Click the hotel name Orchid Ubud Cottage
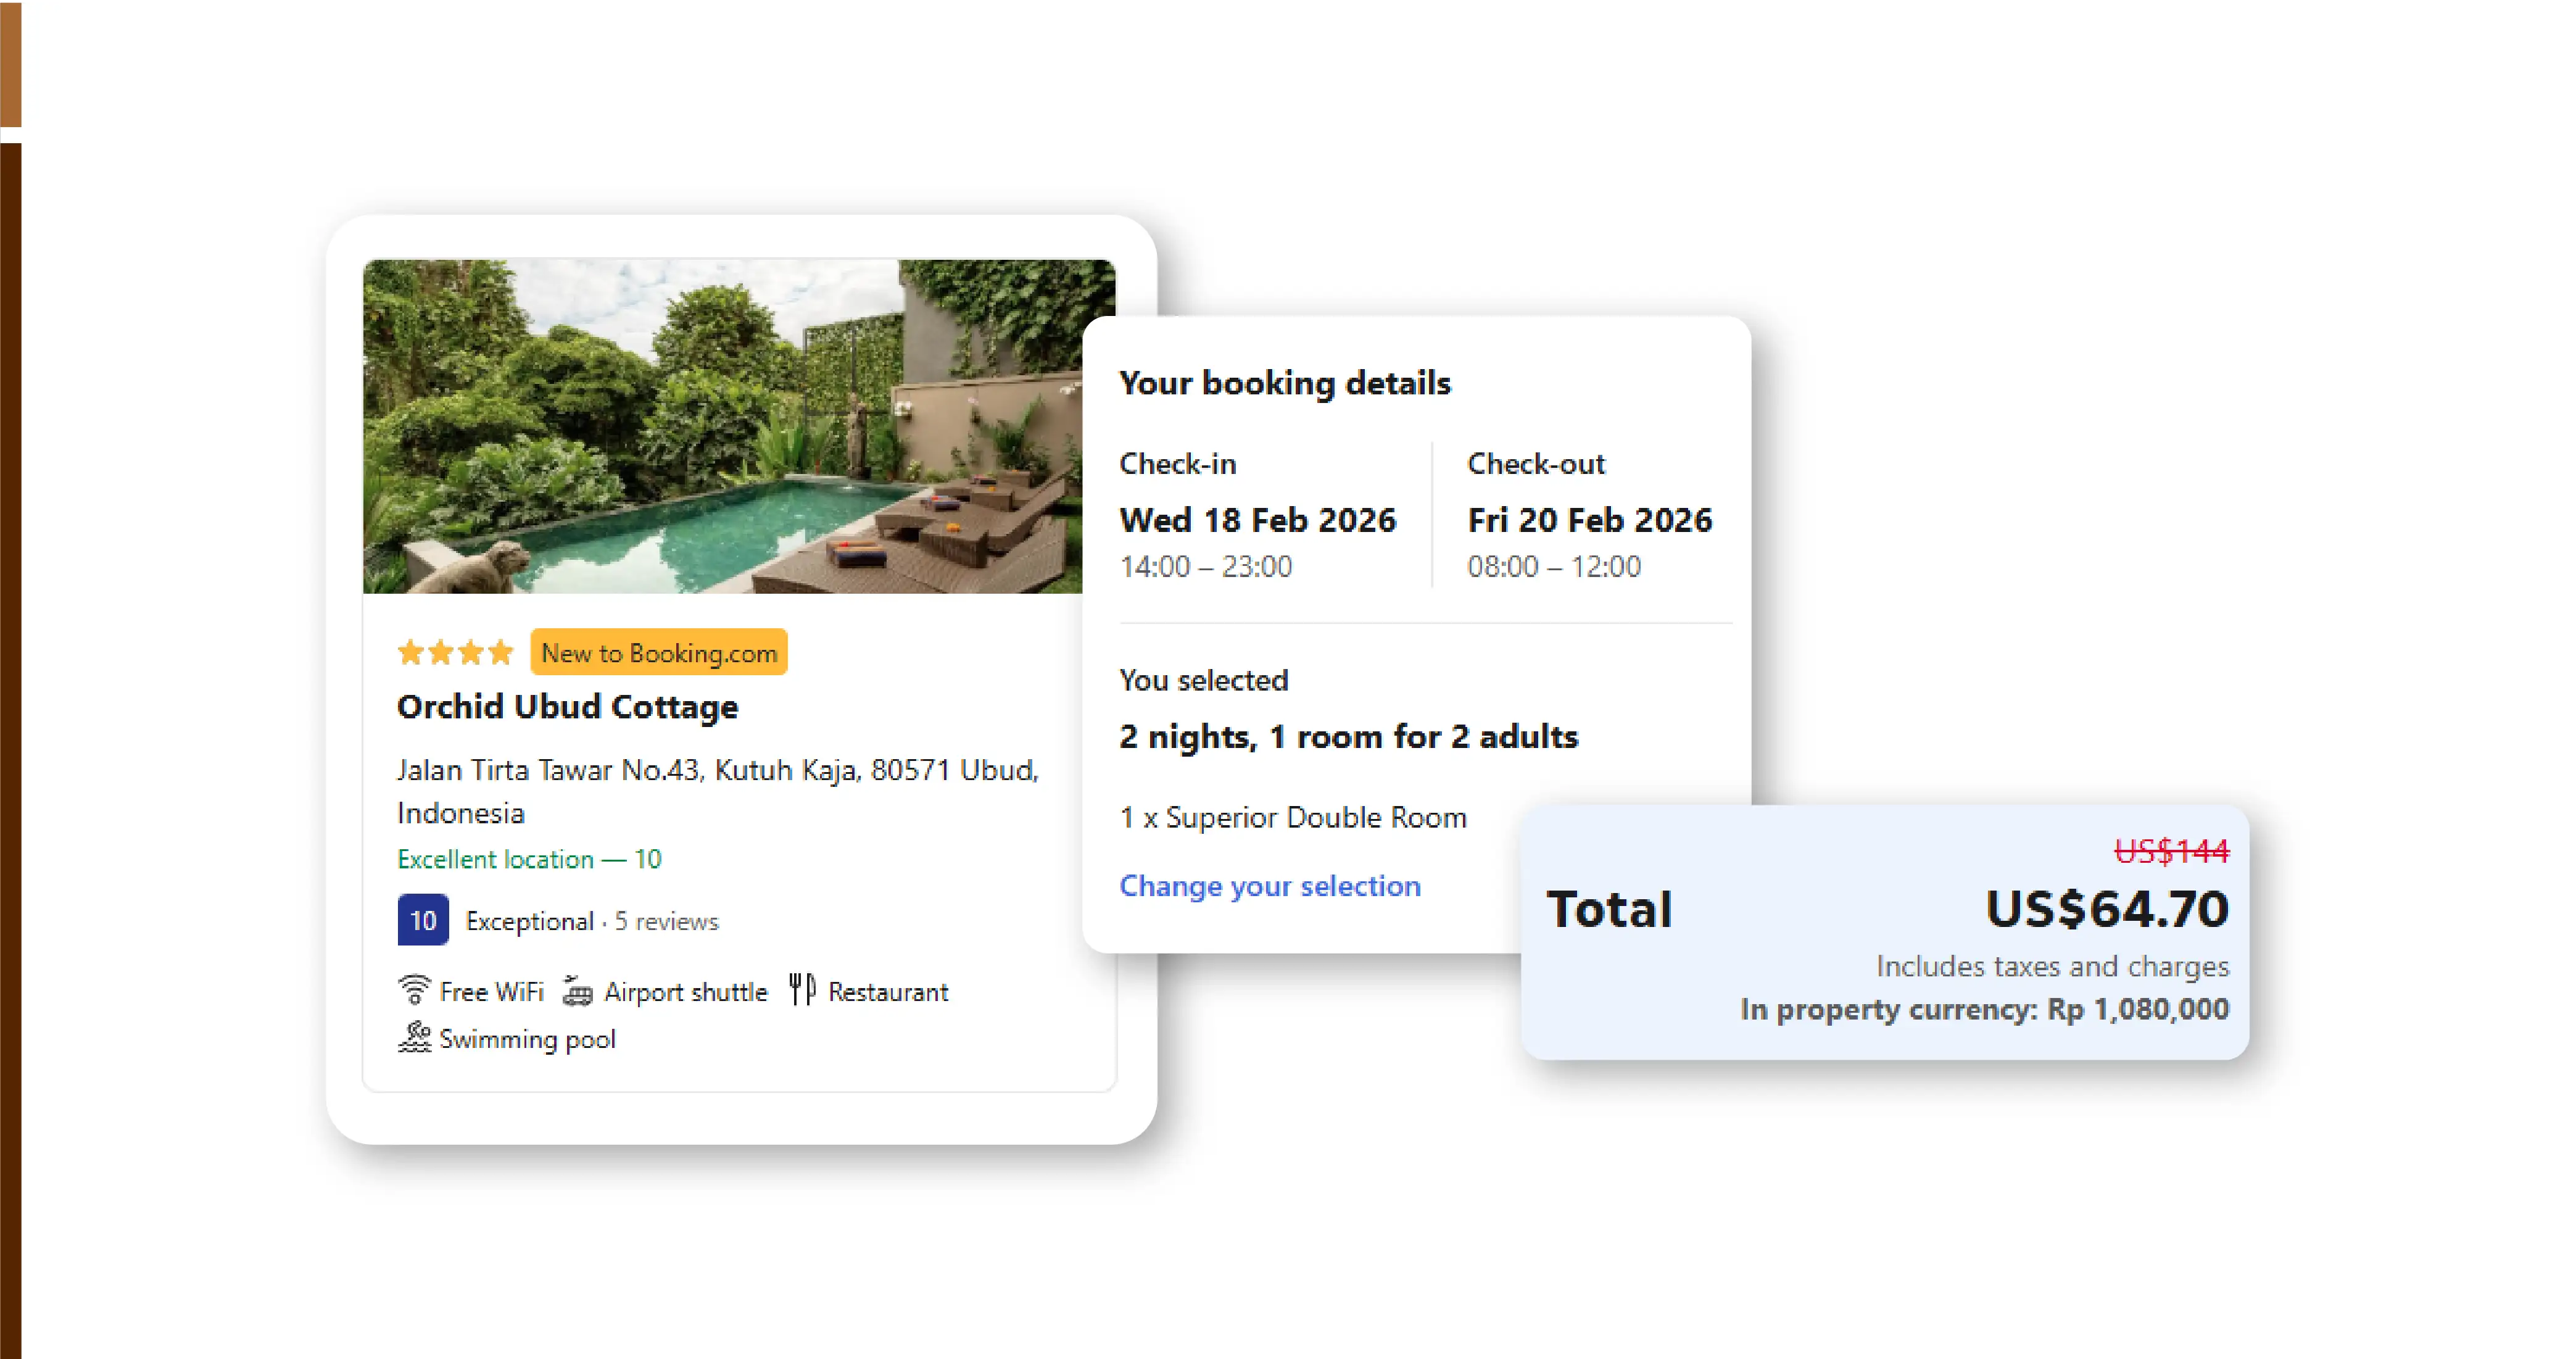 (566, 706)
